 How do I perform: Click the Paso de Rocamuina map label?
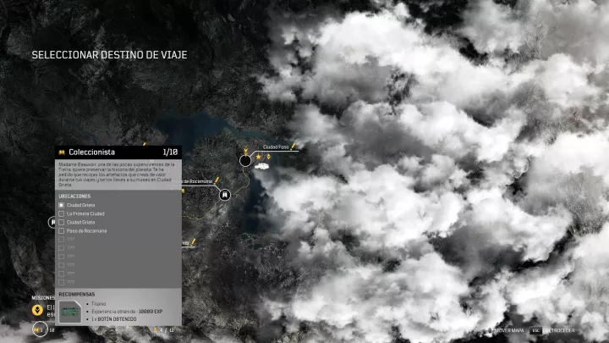198,181
